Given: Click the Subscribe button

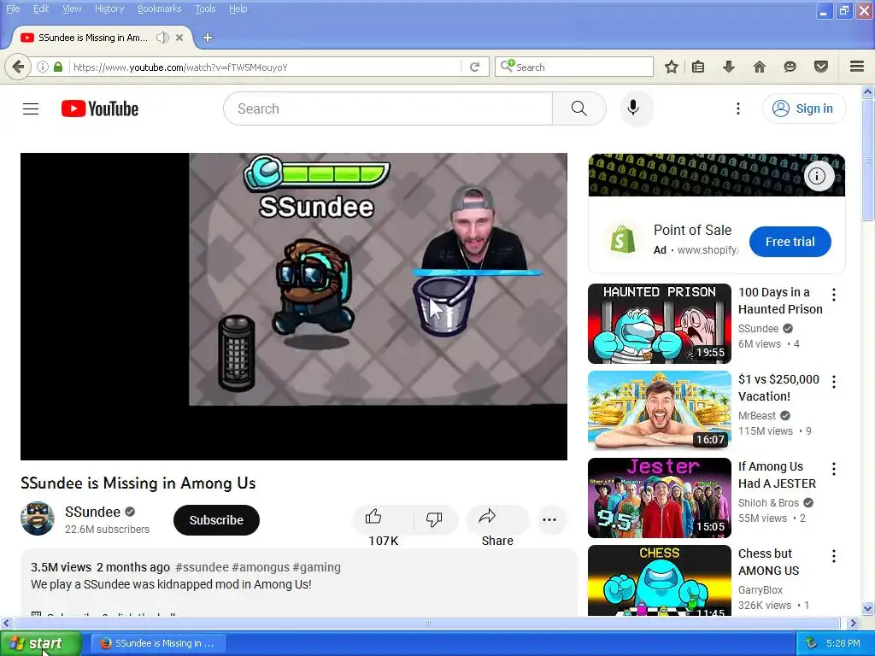Looking at the screenshot, I should tap(216, 520).
